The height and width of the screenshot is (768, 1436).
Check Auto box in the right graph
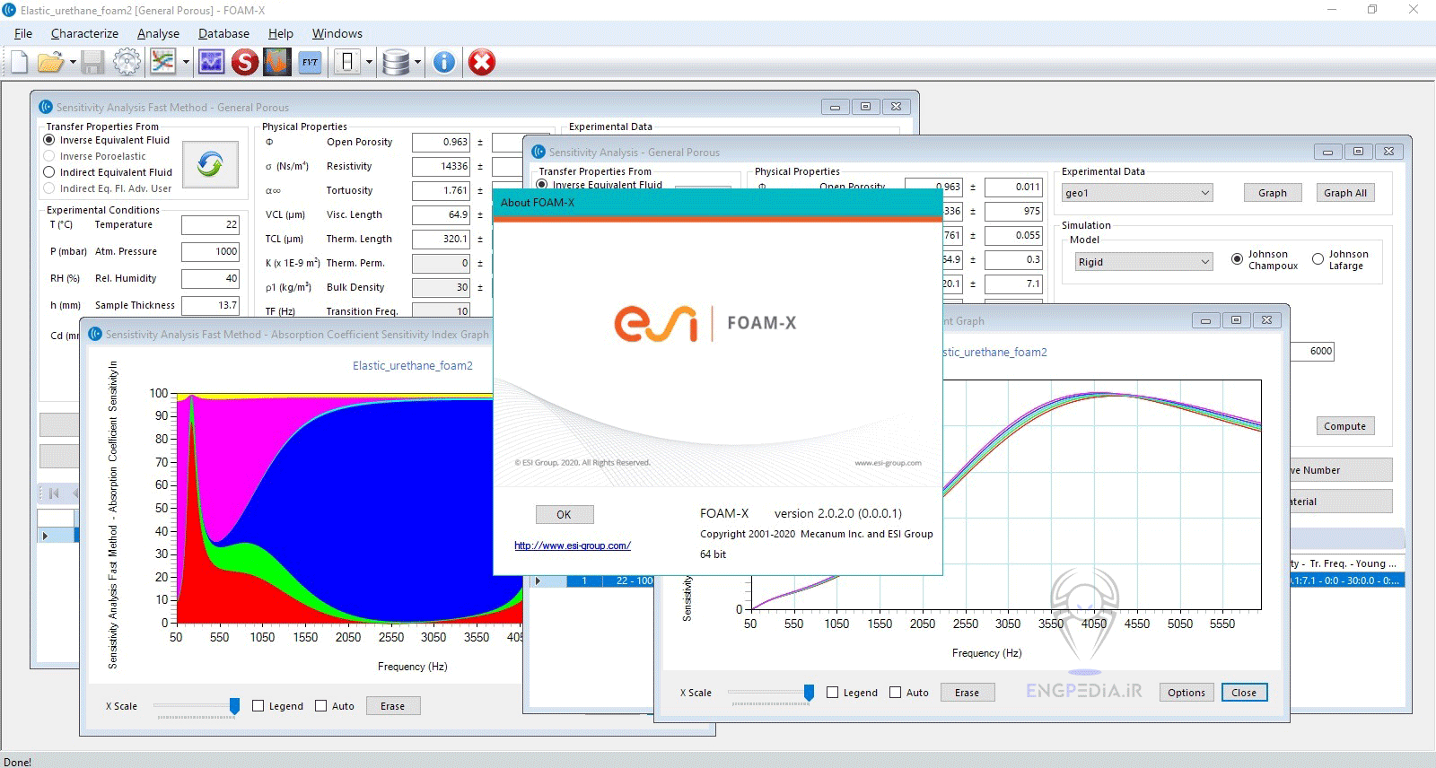click(895, 693)
